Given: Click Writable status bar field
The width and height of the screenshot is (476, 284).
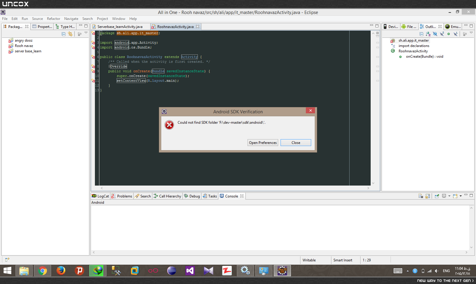Looking at the screenshot, I should [x=309, y=260].
